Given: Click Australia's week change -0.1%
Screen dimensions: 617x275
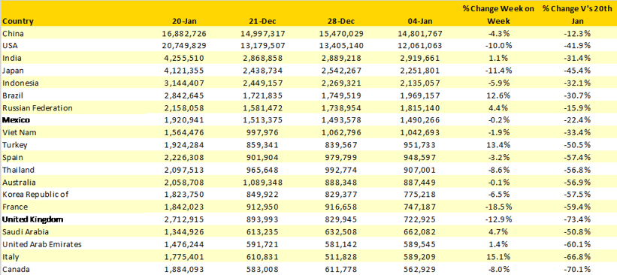Looking at the screenshot, I should [498, 183].
